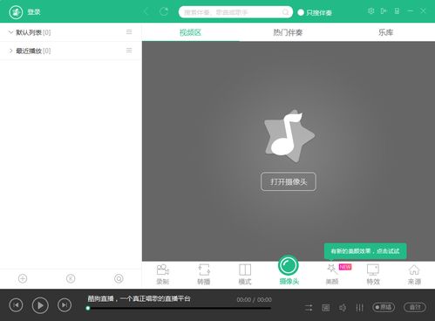Open the 默认列表 hamburger menu

129,32
